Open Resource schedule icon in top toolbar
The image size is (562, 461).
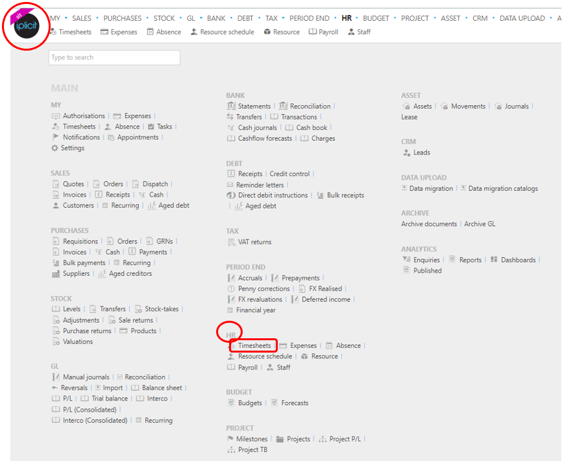click(194, 32)
